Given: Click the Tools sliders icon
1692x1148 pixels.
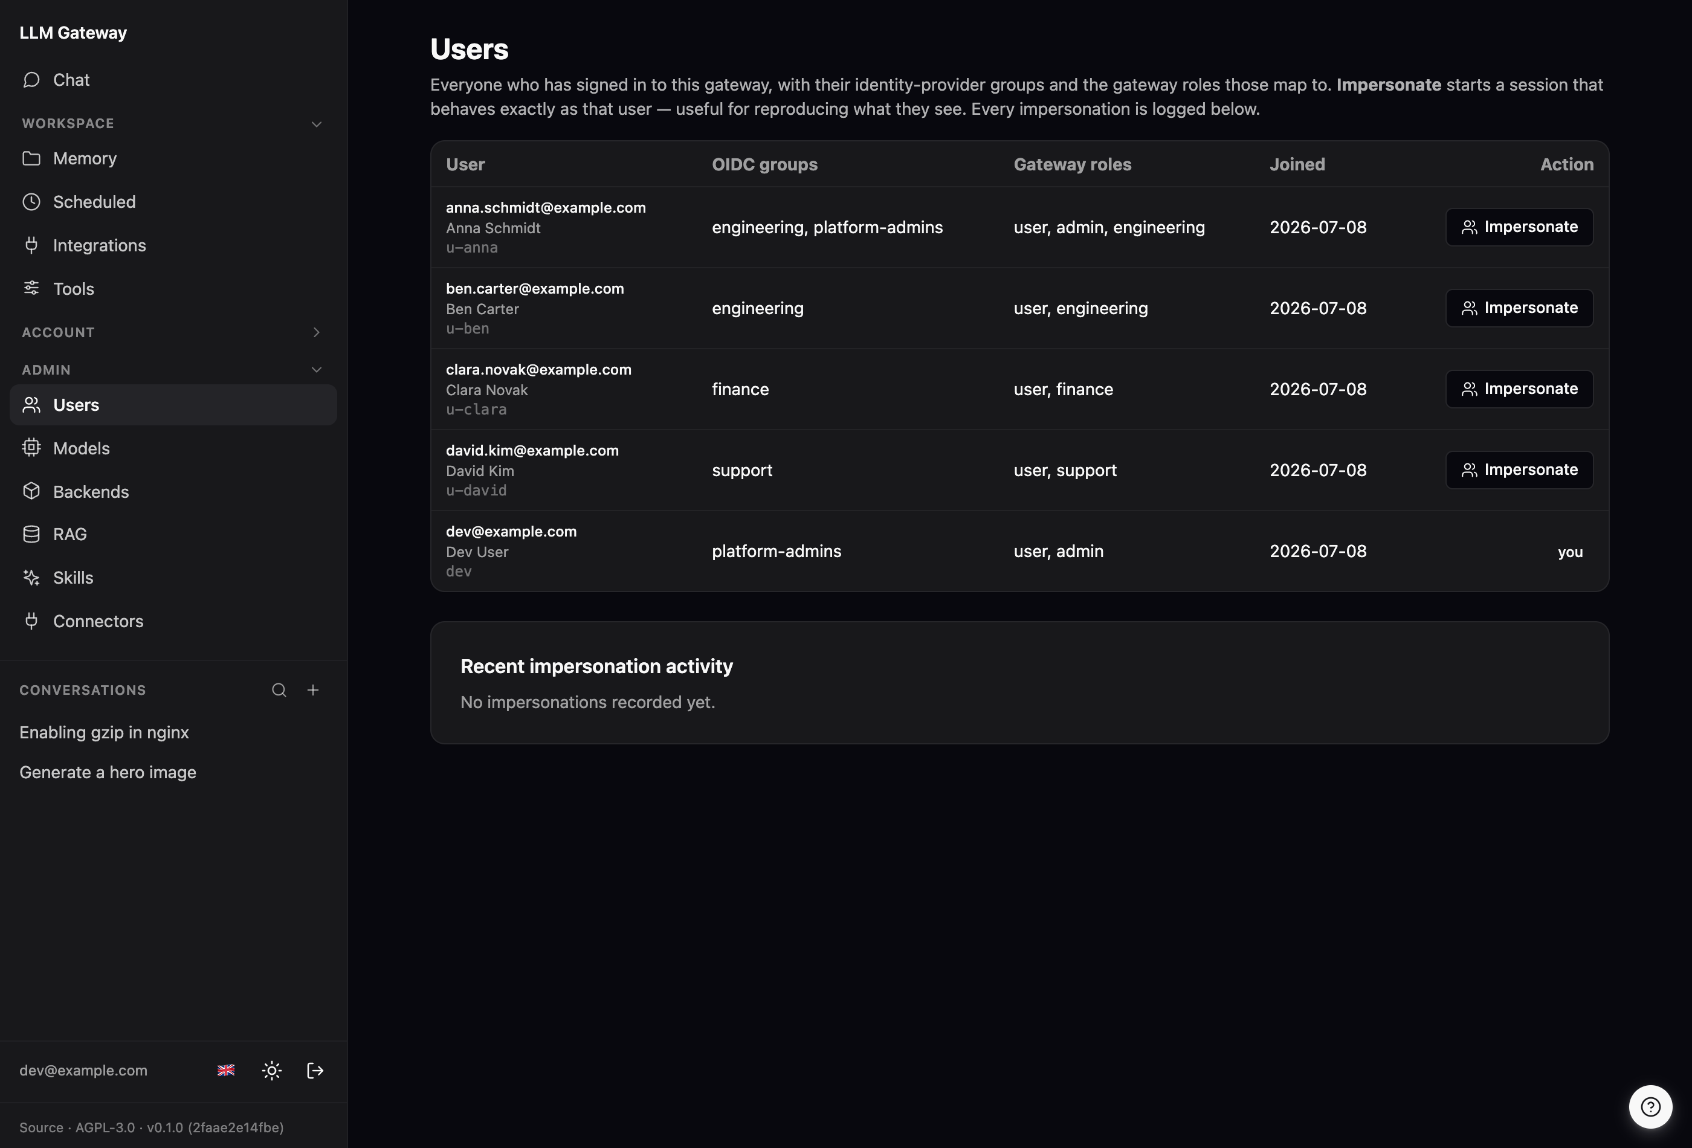Looking at the screenshot, I should tap(31, 288).
